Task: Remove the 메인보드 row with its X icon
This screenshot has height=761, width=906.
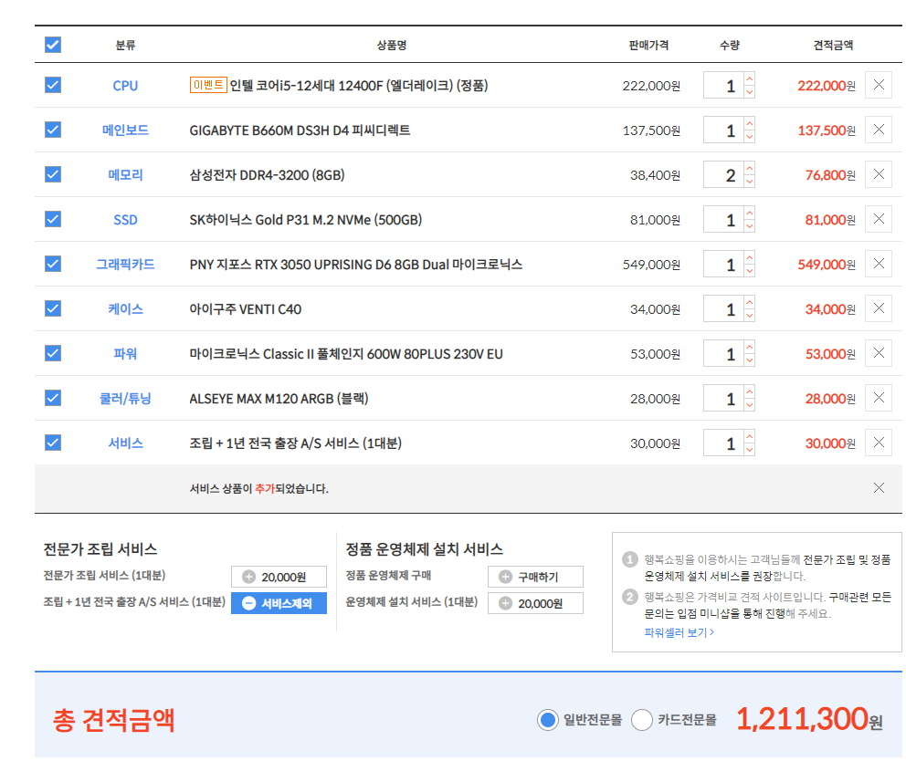Action: coord(879,130)
